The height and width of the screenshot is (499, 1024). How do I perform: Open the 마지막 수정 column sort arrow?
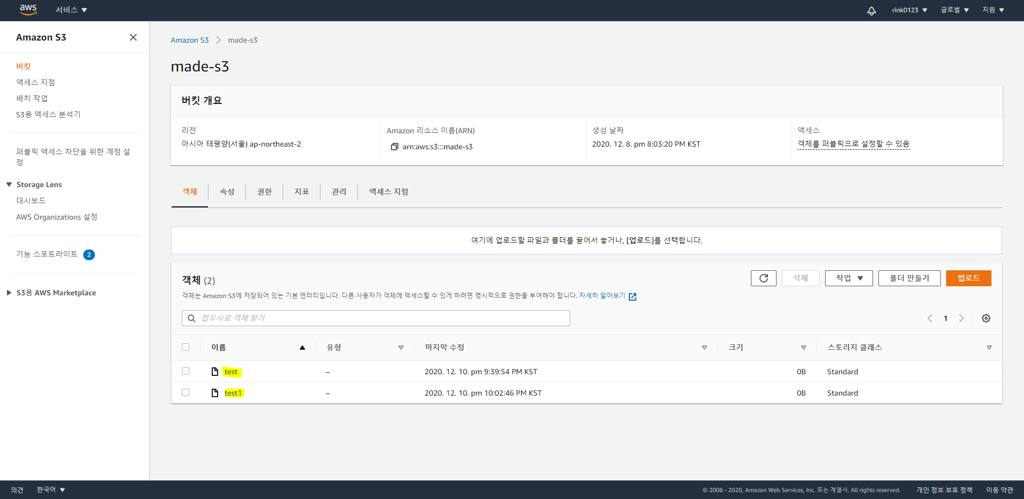click(x=705, y=348)
